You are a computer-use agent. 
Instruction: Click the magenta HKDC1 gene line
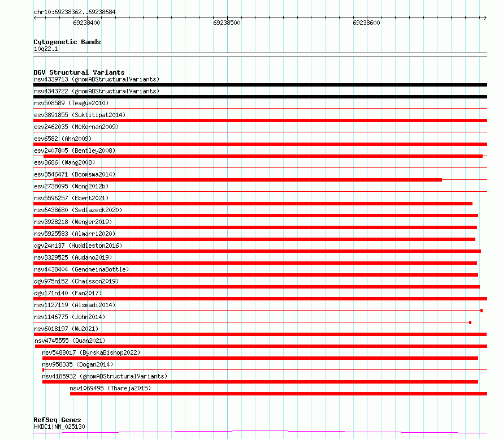pos(260,432)
